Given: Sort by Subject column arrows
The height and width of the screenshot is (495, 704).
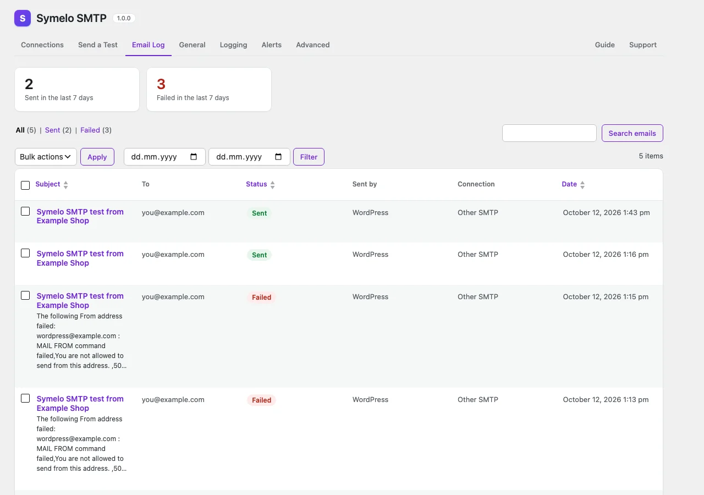Looking at the screenshot, I should (65, 185).
